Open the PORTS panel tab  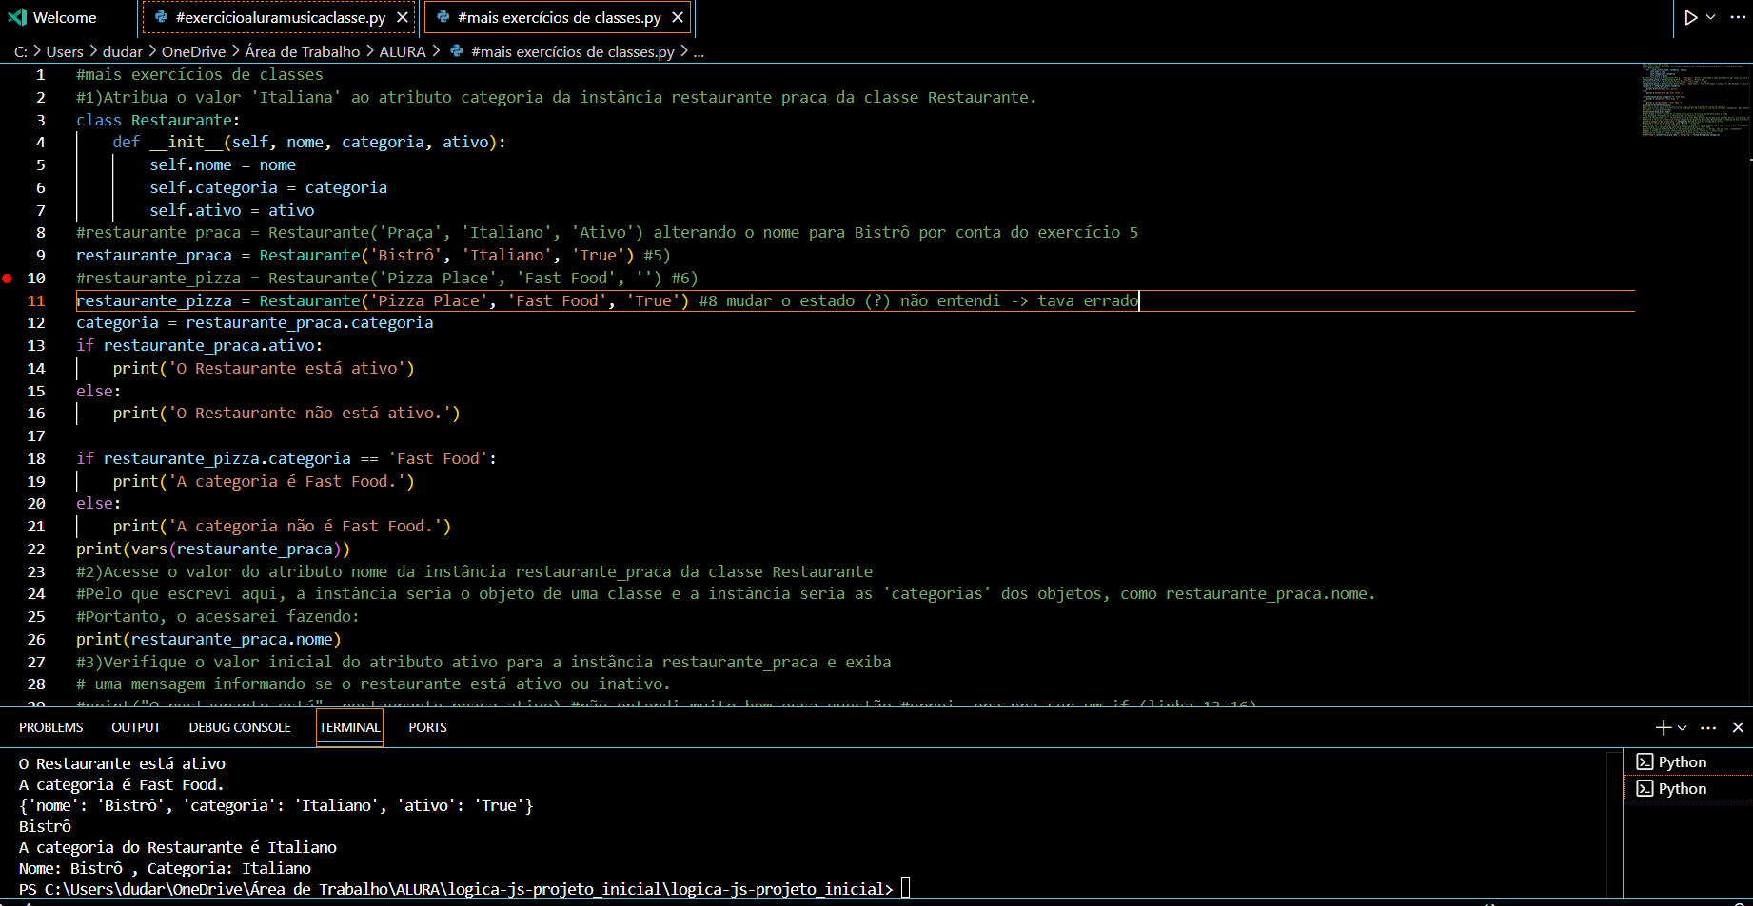pyautogui.click(x=427, y=727)
